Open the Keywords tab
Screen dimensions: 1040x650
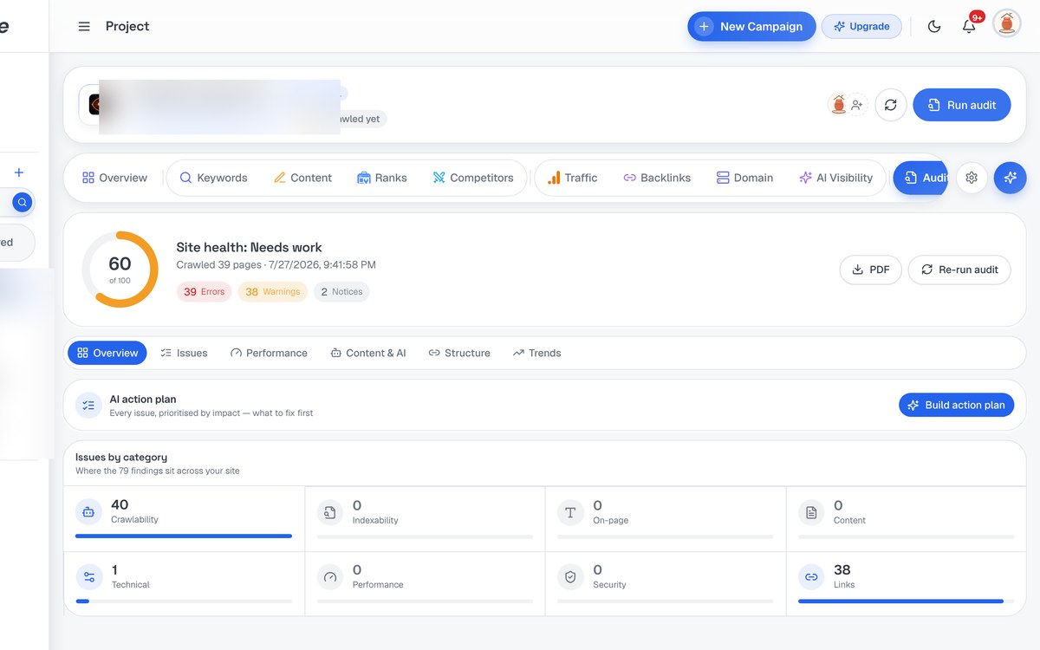click(213, 178)
